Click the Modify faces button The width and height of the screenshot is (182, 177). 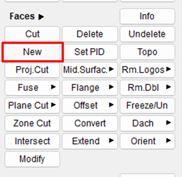click(32, 159)
